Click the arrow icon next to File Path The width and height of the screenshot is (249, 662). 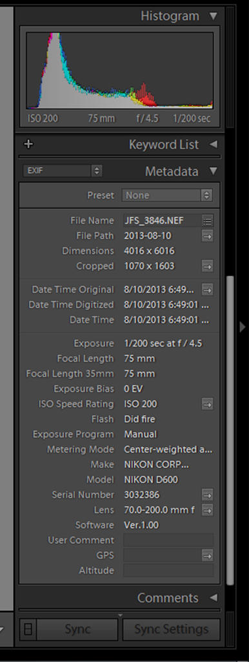click(x=207, y=235)
